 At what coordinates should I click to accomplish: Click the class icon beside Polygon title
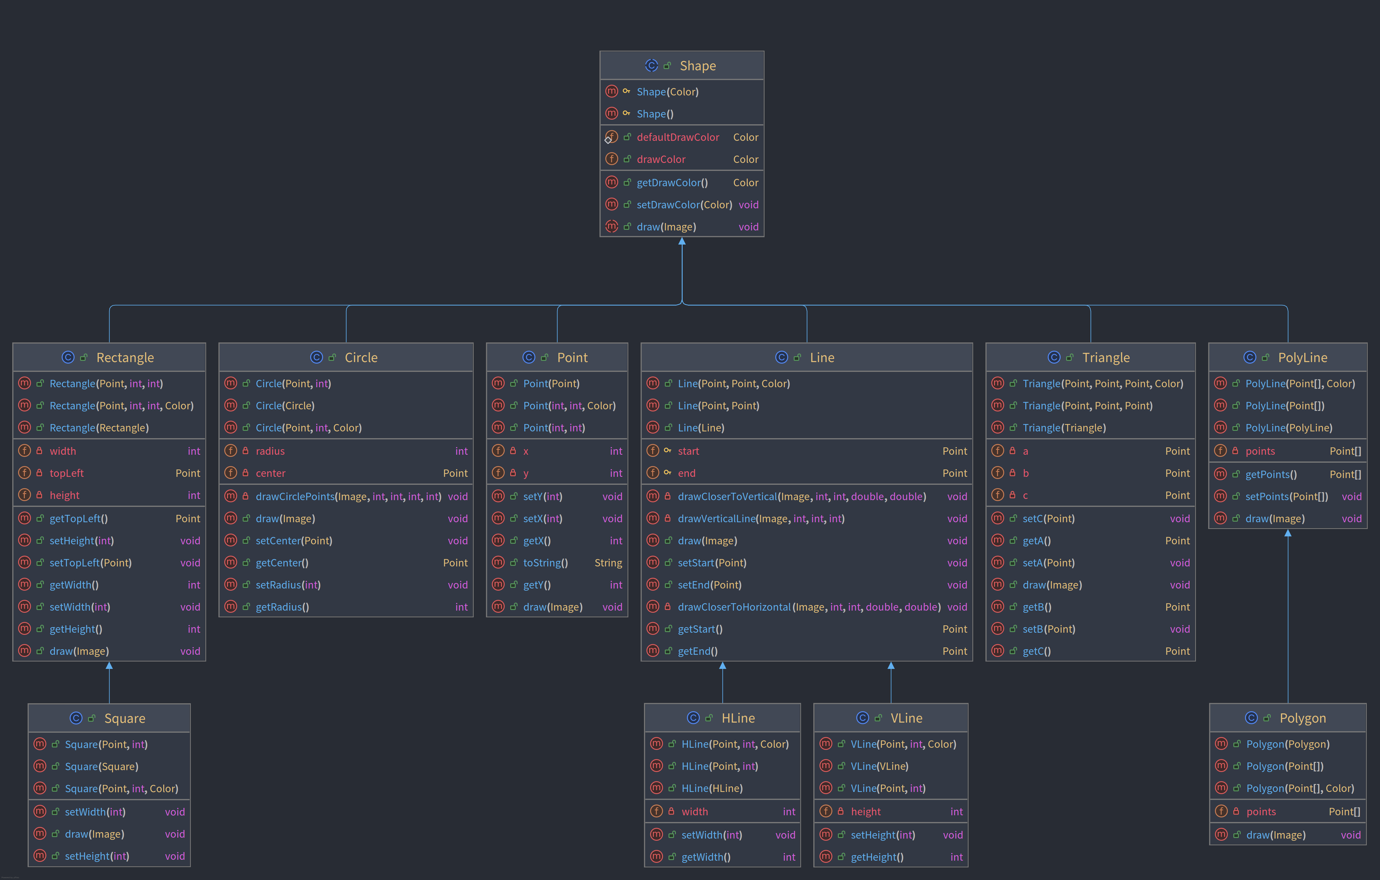tap(1251, 718)
